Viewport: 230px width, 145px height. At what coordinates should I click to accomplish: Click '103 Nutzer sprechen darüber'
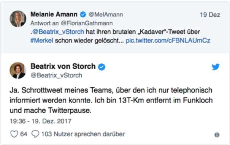coord(83,134)
